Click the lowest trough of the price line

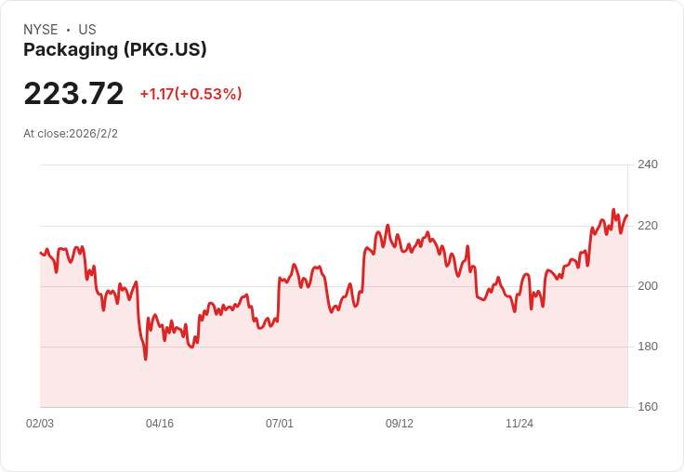[x=145, y=359]
